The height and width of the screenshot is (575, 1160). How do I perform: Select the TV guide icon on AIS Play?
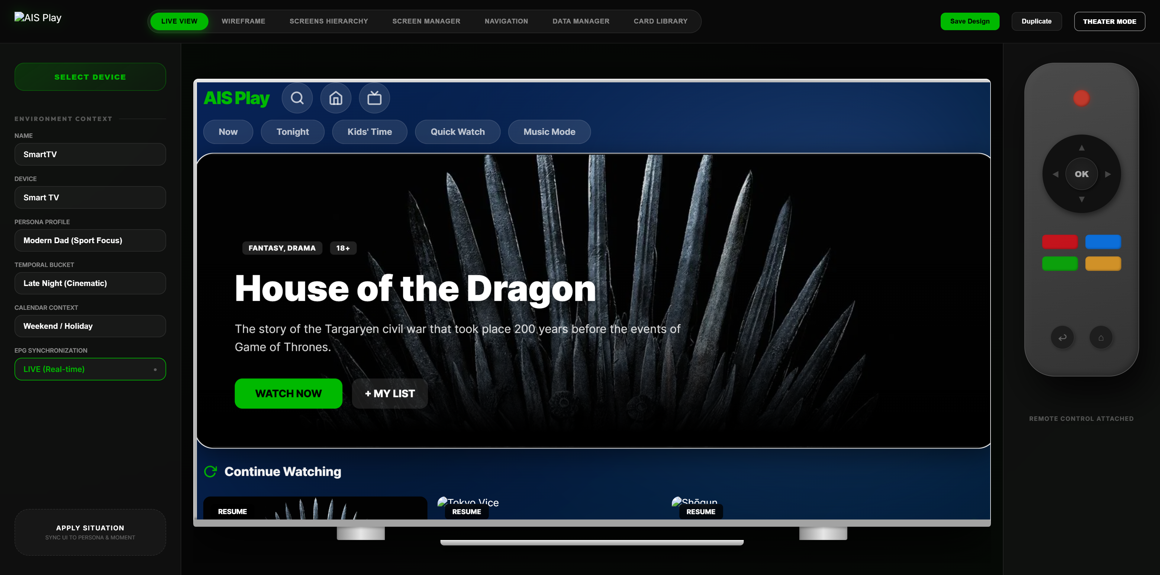click(374, 97)
